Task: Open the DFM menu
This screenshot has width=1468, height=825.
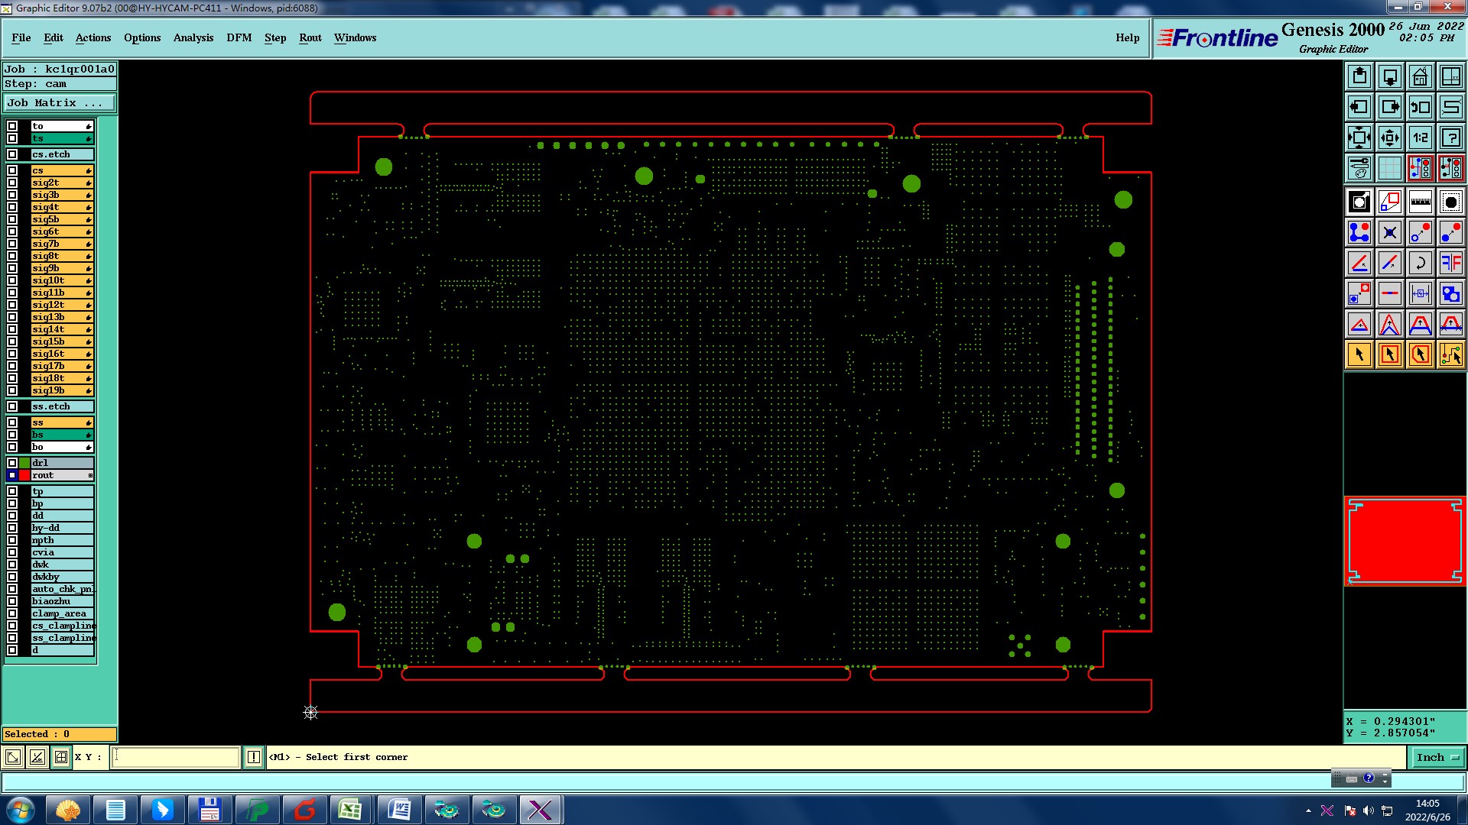Action: tap(239, 37)
